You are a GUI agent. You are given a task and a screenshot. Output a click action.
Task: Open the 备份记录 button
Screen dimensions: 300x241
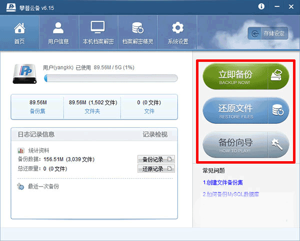pos(156,159)
